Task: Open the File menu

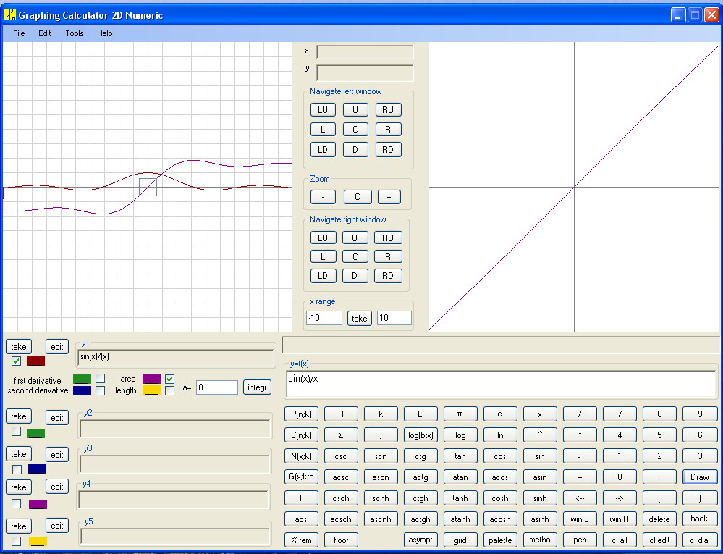Action: pyautogui.click(x=19, y=33)
